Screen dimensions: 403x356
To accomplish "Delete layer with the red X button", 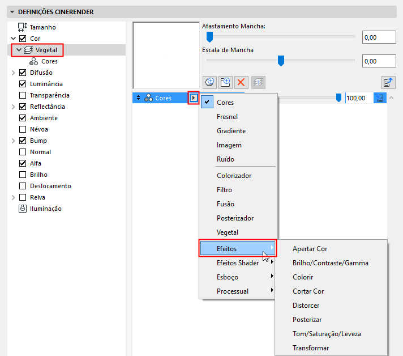I will pos(241,82).
